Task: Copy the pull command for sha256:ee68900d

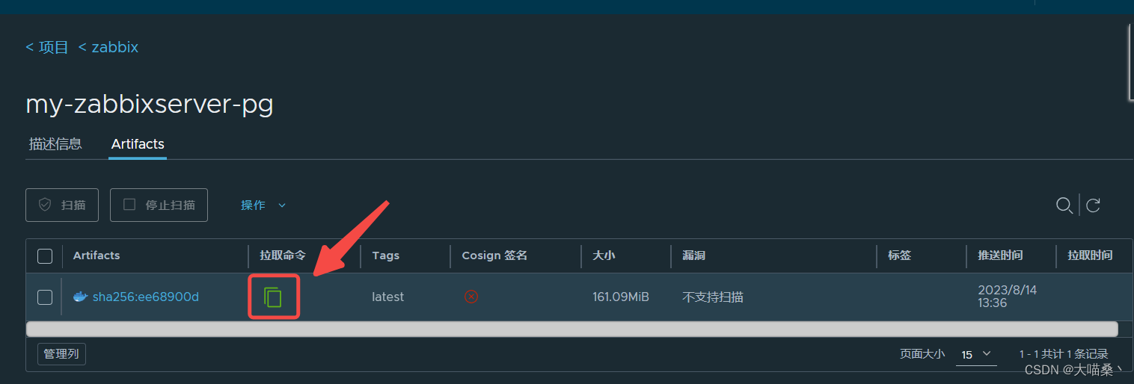Action: [273, 297]
